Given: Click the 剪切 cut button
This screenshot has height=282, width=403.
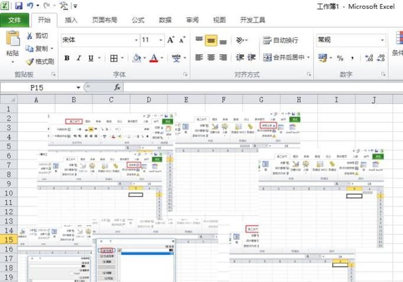Looking at the screenshot, I should click(38, 36).
